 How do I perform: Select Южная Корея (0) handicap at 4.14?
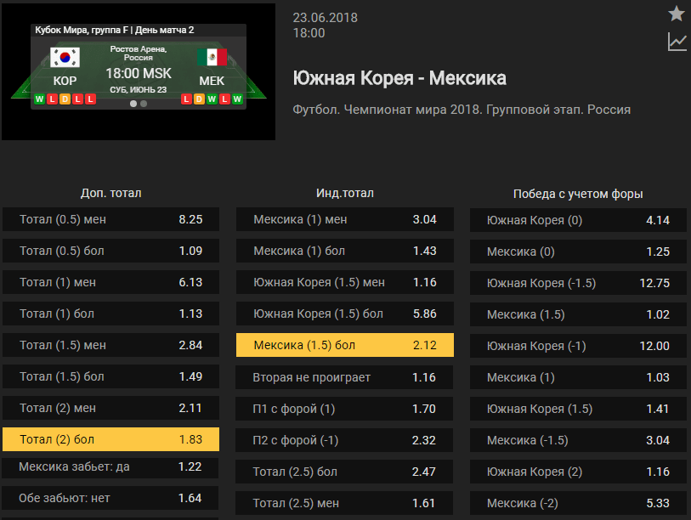click(x=578, y=220)
